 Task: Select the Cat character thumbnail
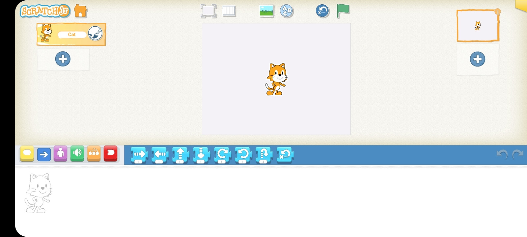click(x=46, y=33)
